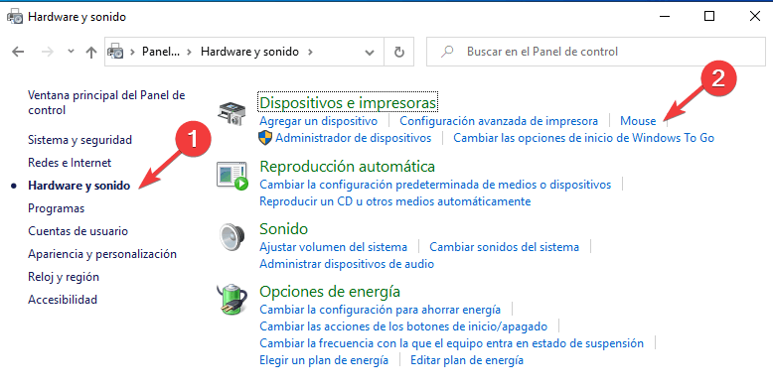Click Editar plan de energía
773x390 pixels.
[467, 360]
